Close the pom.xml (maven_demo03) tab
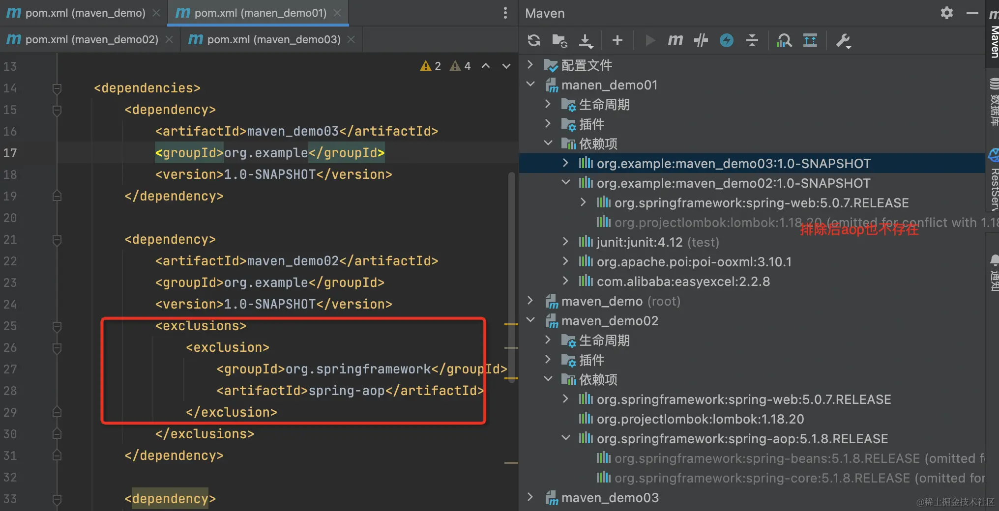999x511 pixels. coord(351,39)
